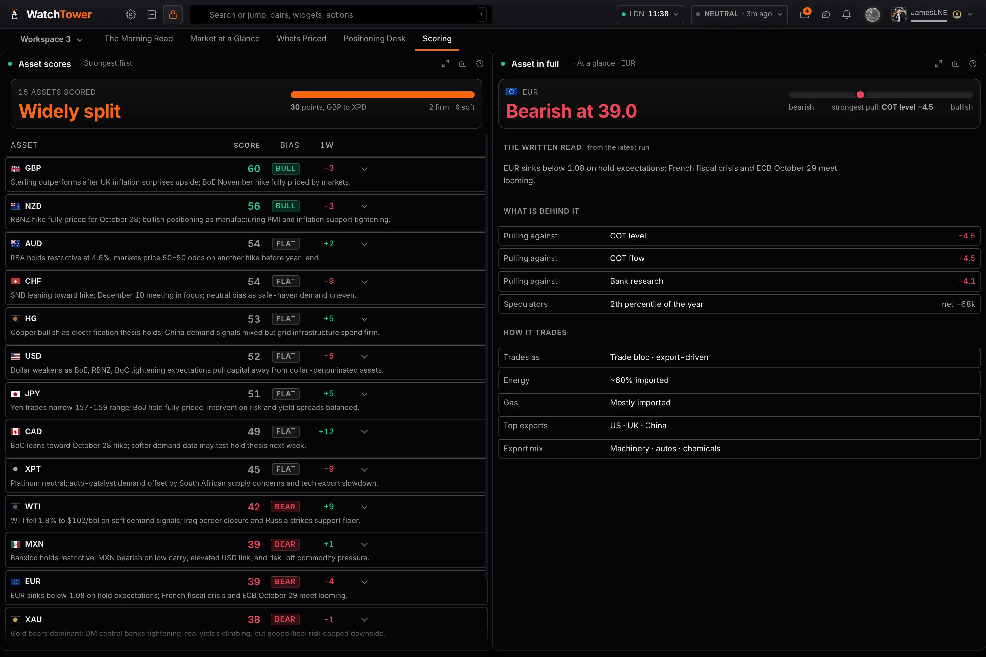Click the CHF flag icon
Viewport: 986px width, 657px height.
[x=15, y=281]
